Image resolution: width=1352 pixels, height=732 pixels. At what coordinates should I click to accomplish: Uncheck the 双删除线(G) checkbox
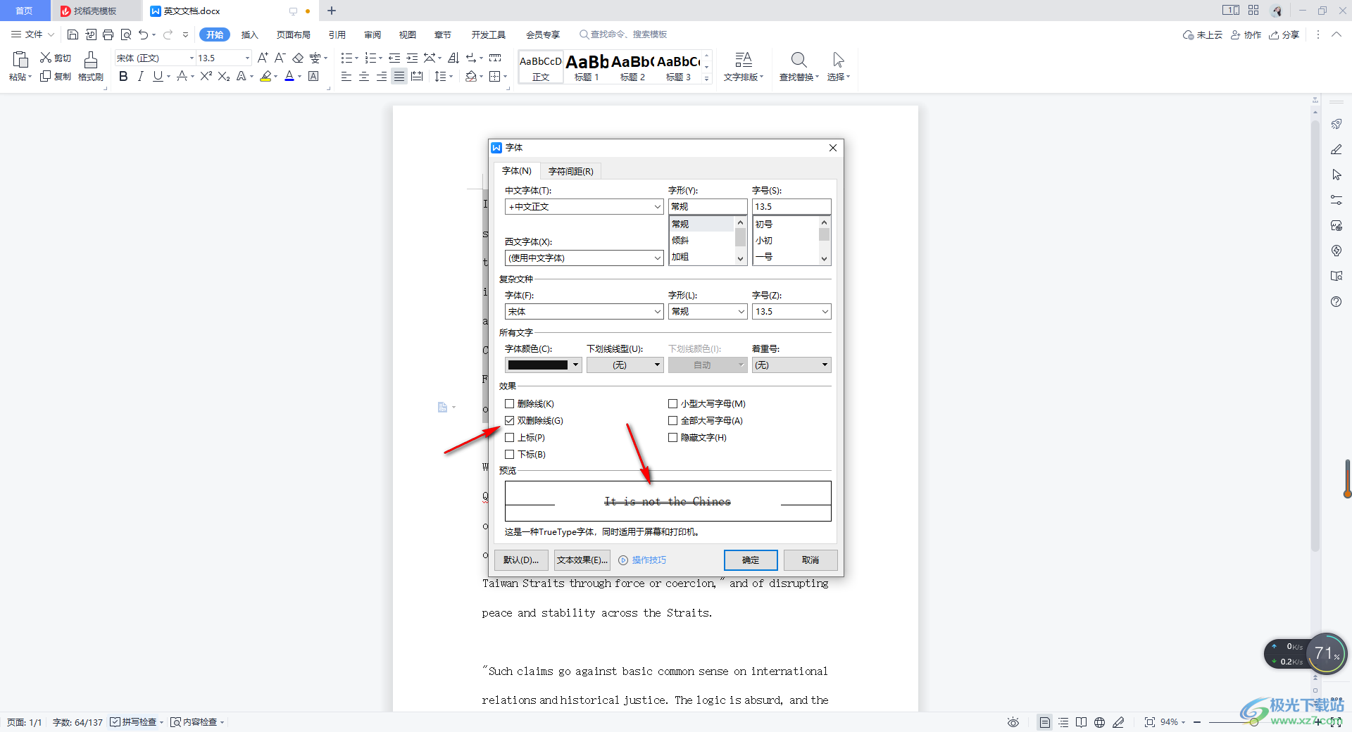click(509, 421)
